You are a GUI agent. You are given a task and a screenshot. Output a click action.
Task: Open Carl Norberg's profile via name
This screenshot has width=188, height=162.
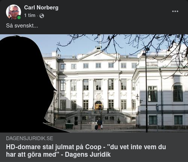click(x=41, y=8)
